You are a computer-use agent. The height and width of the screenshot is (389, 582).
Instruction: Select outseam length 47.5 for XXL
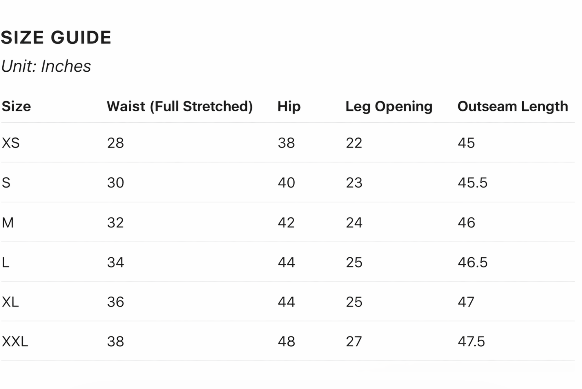(x=471, y=342)
